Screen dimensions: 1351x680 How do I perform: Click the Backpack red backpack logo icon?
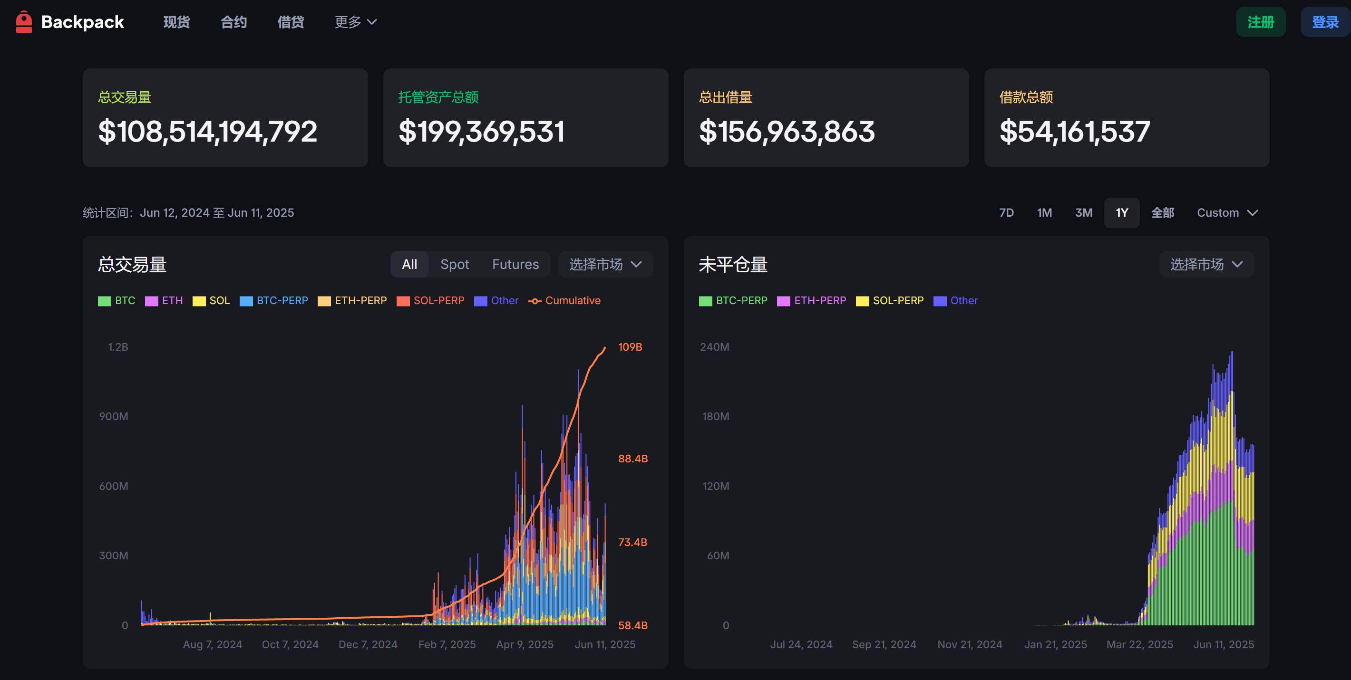click(24, 22)
